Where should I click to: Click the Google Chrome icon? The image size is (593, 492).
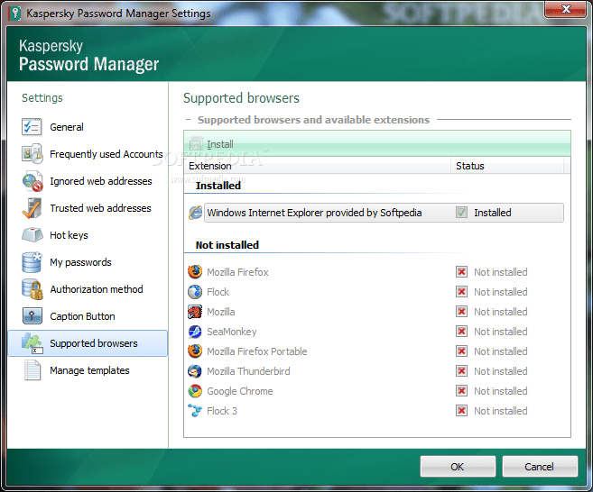pyautogui.click(x=195, y=391)
